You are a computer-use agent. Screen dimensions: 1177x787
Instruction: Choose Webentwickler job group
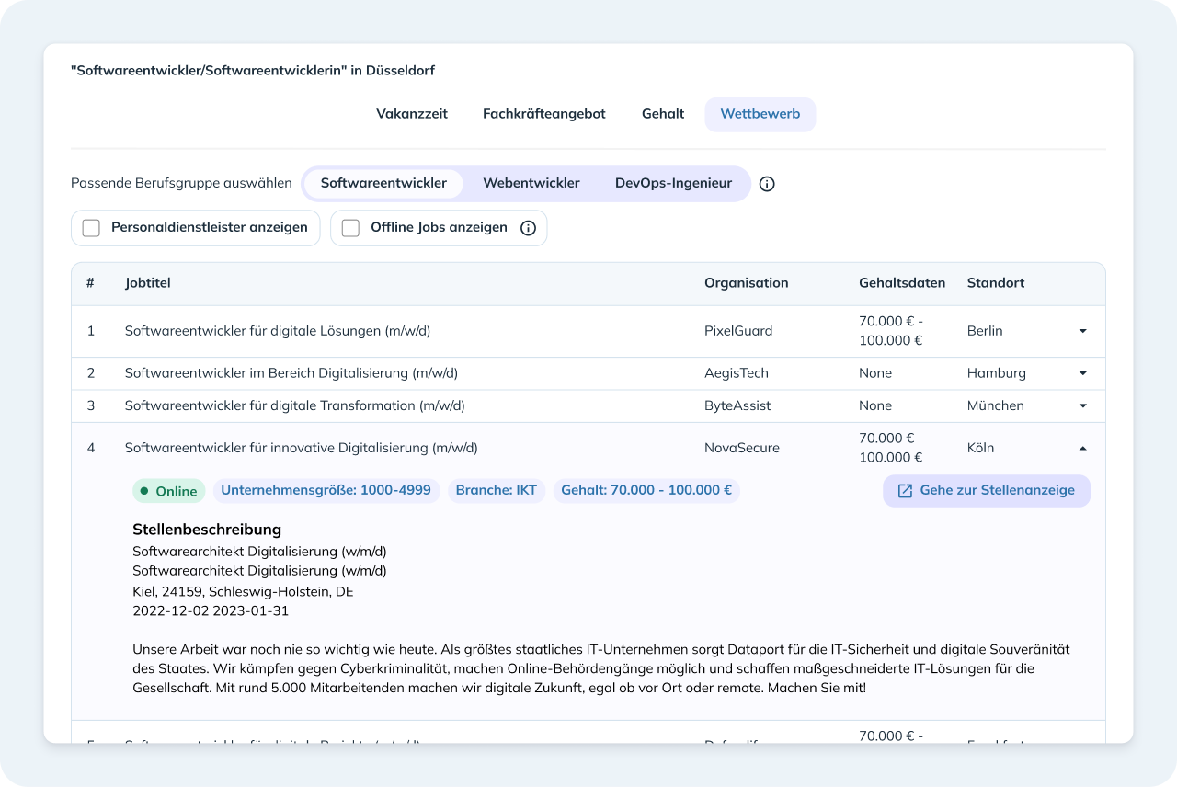pos(531,183)
